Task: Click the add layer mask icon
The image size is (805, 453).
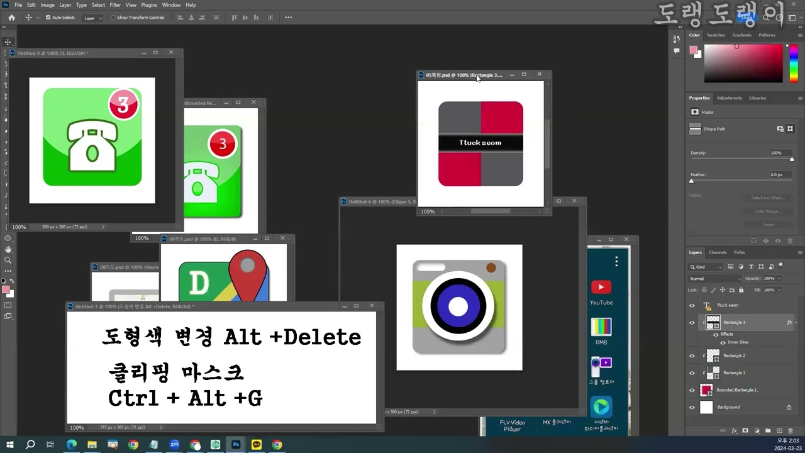Action: coord(745,431)
